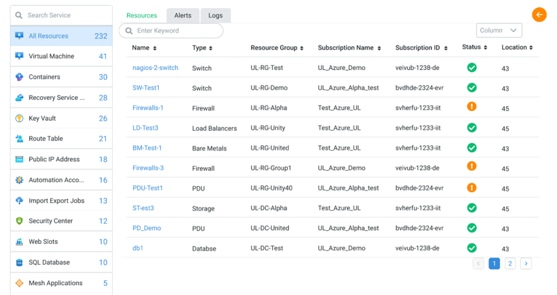Sort by Status column arrows
The image size is (557, 295).
point(485,48)
